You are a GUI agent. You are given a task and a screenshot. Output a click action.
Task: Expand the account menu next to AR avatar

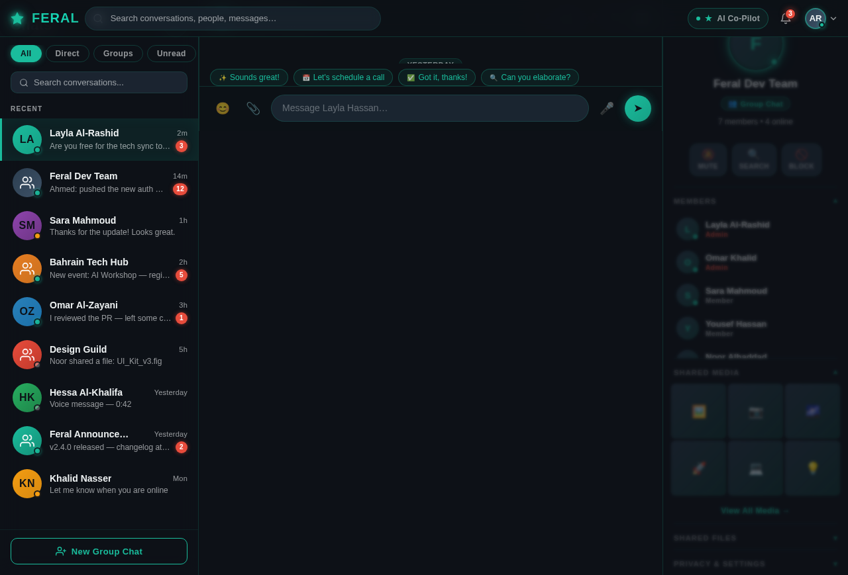pyautogui.click(x=833, y=19)
